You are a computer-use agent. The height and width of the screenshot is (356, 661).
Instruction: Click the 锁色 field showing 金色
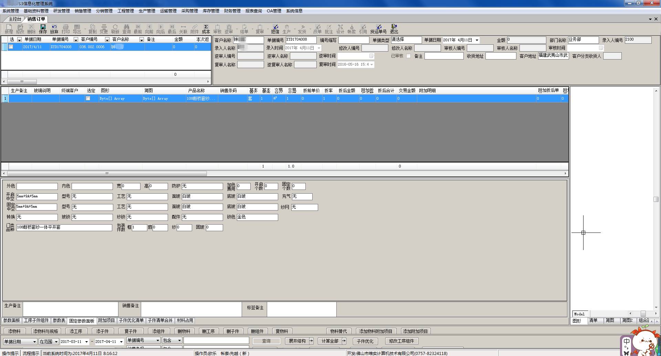point(257,217)
